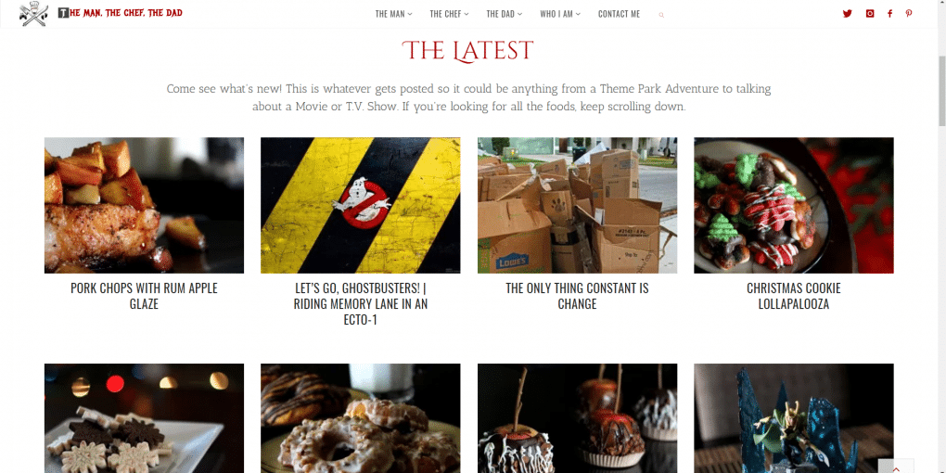Image resolution: width=946 pixels, height=473 pixels.
Task: Expand The Chef dropdown menu
Action: [x=449, y=14]
